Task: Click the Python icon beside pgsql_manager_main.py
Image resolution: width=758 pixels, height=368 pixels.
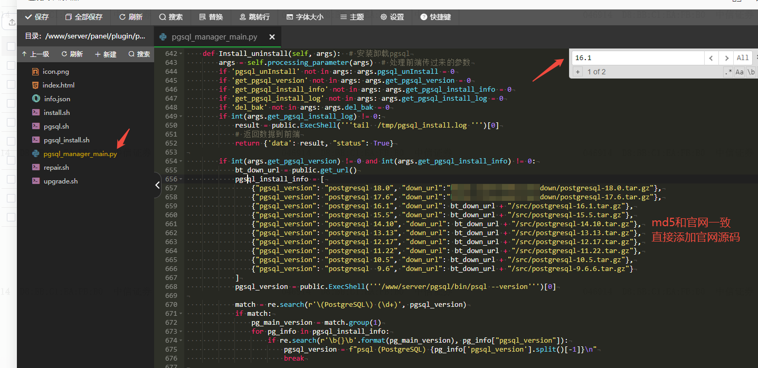Action: 36,153
